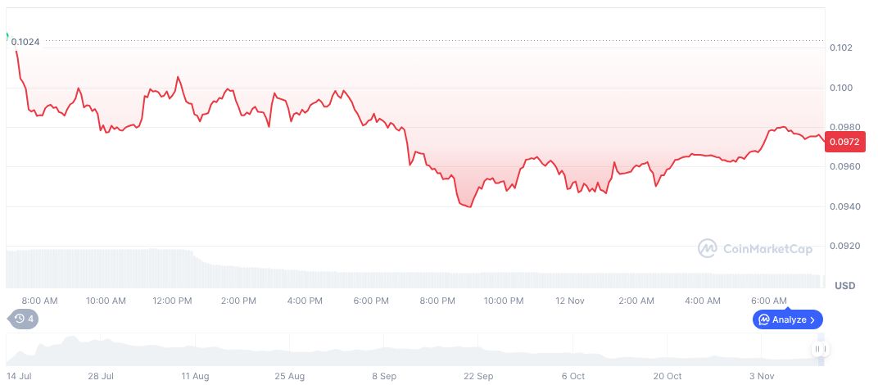Click the red 0.0972 current price tag

tap(843, 143)
